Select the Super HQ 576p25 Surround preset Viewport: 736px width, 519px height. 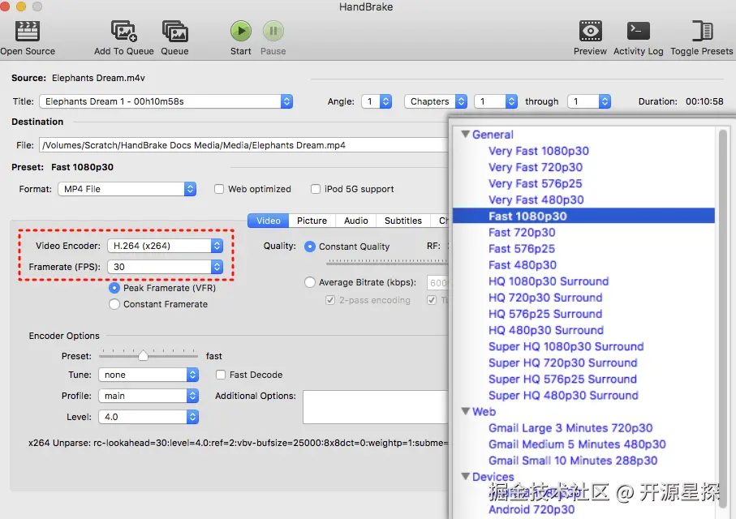tap(562, 380)
